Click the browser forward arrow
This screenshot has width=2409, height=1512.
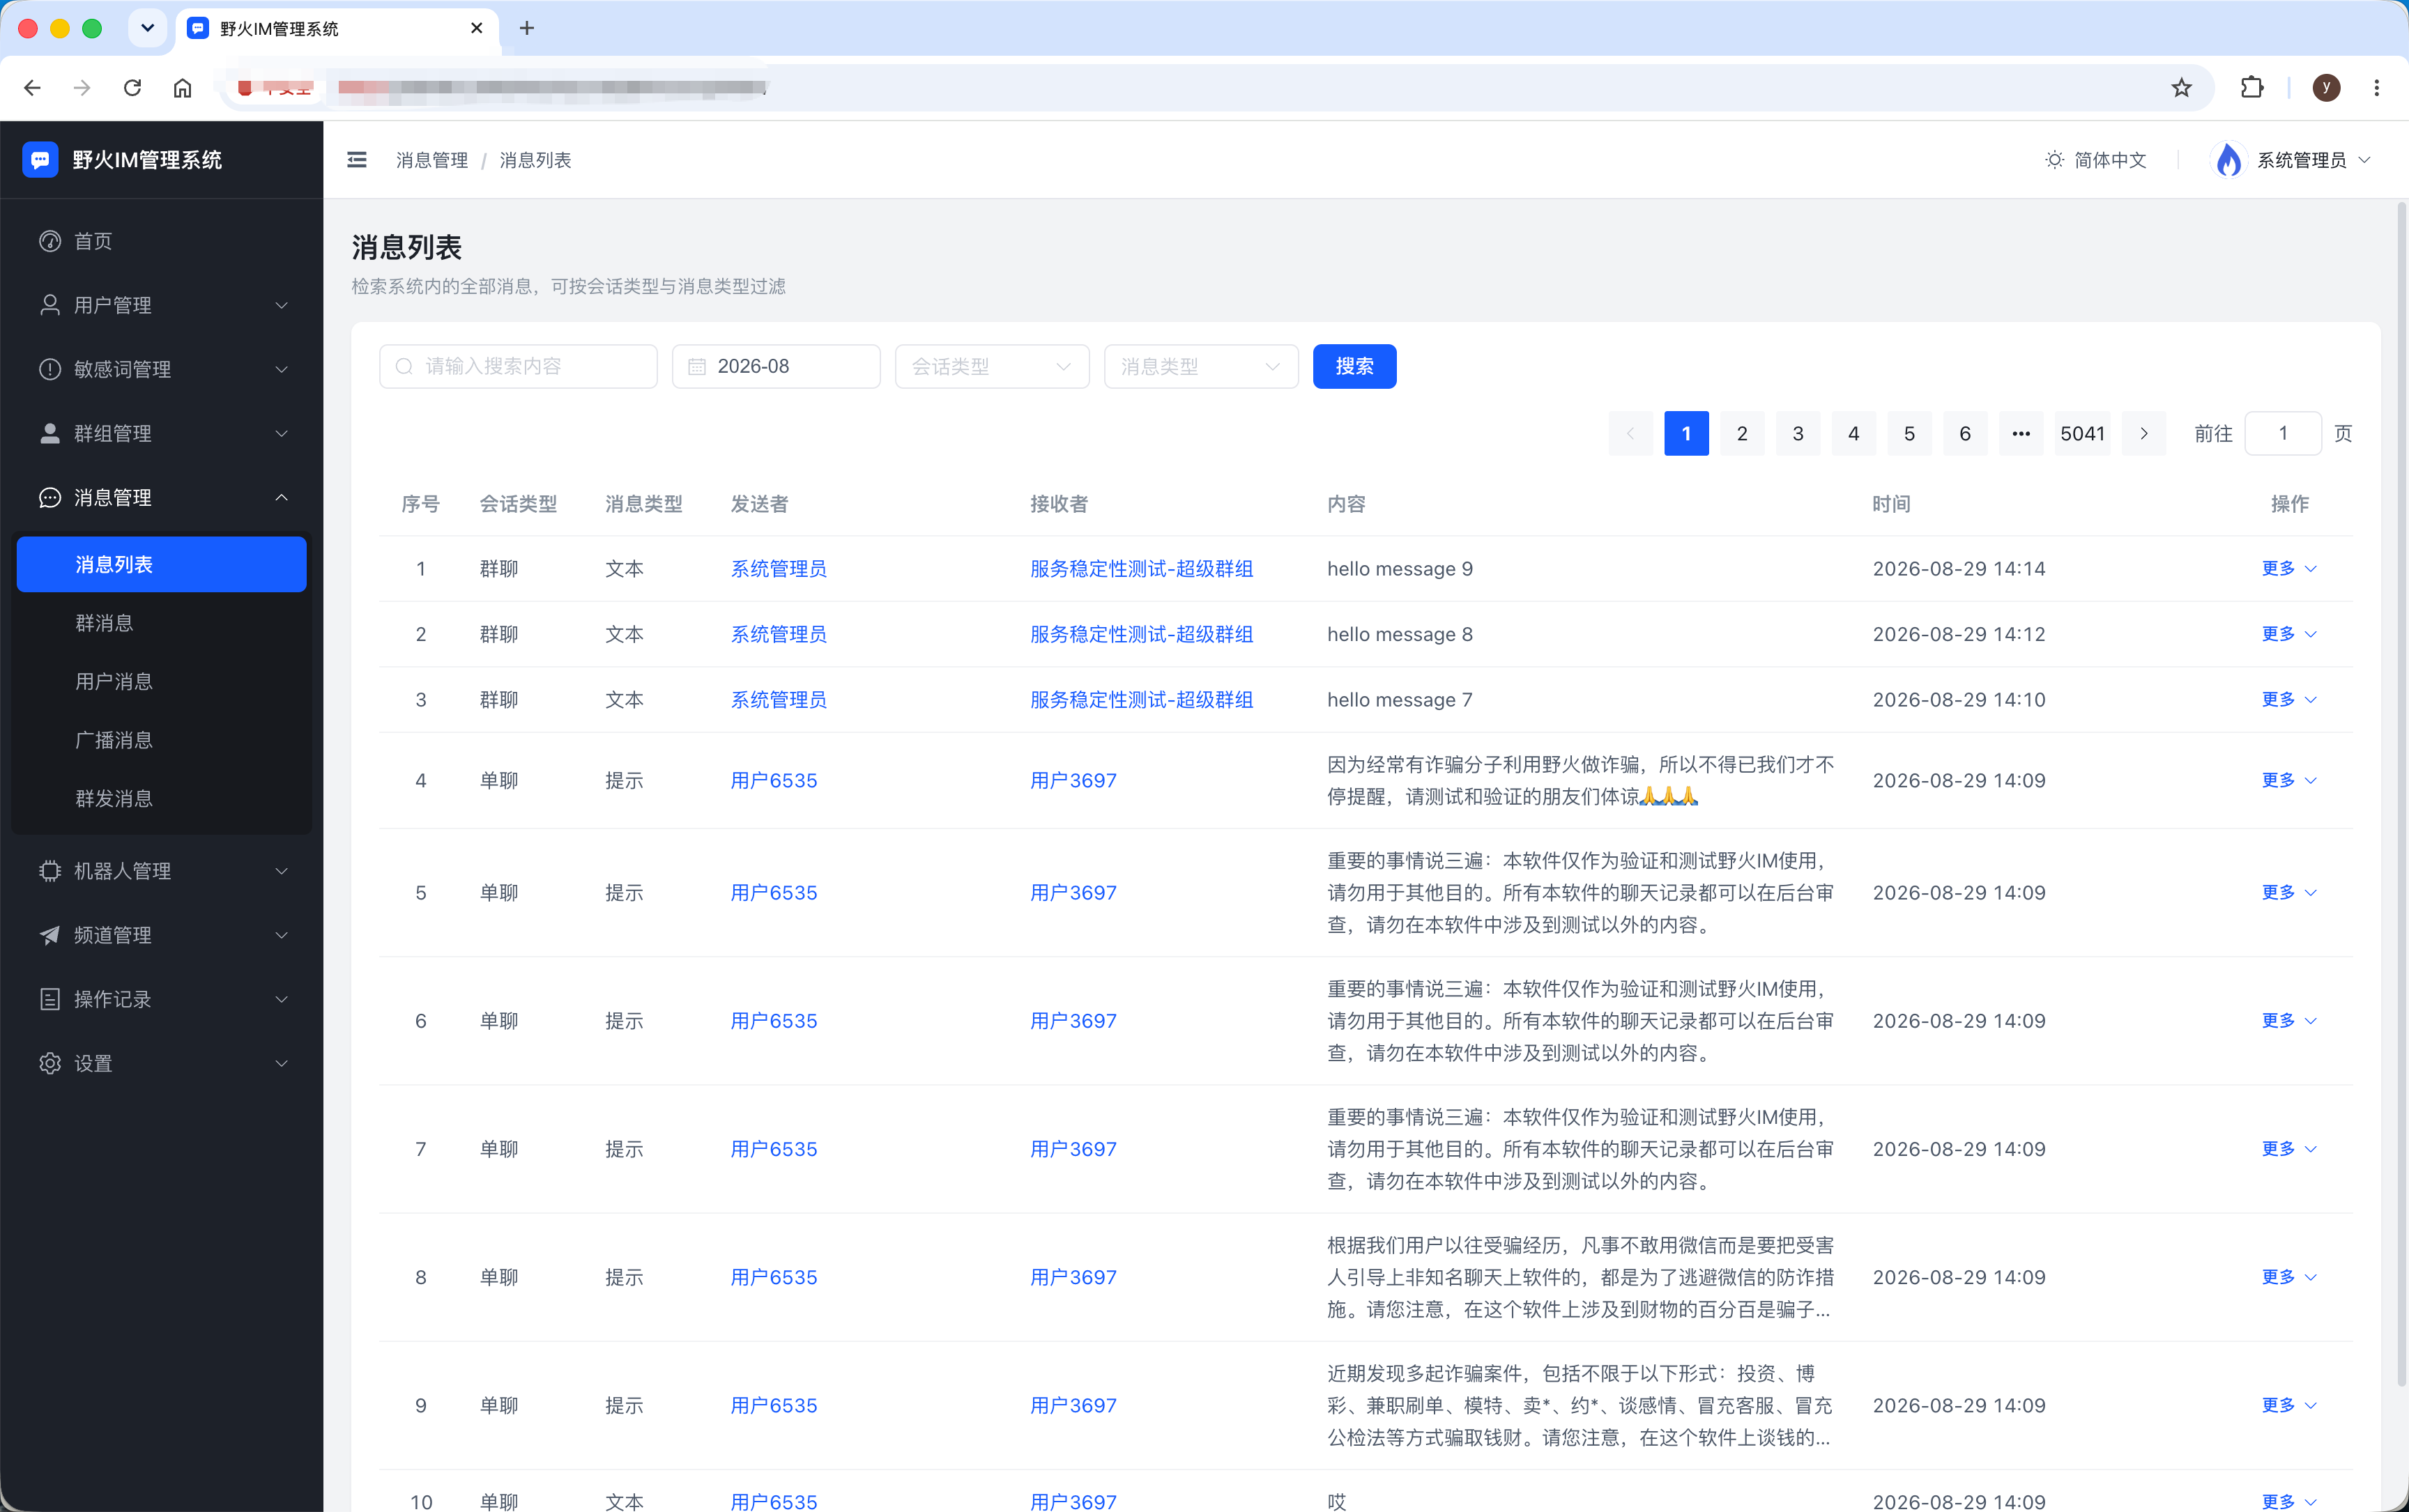coord(82,88)
